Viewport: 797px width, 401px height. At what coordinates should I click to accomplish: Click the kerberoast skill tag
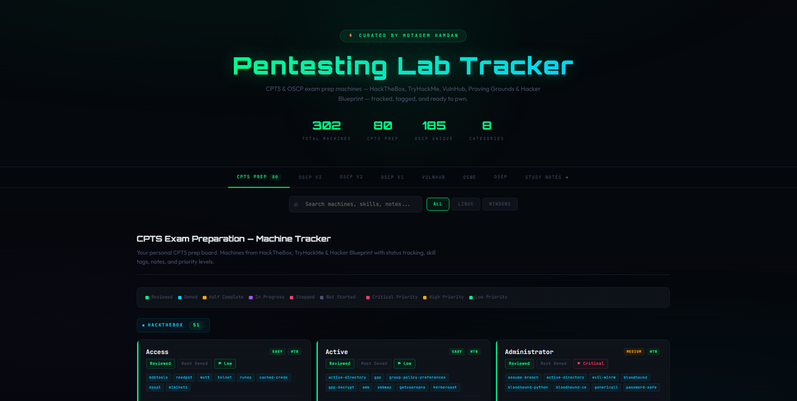click(x=446, y=387)
